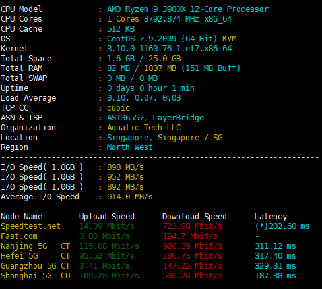Click the 109.28 Mbit/s upload speed
322x289 pixels.
tap(109, 276)
